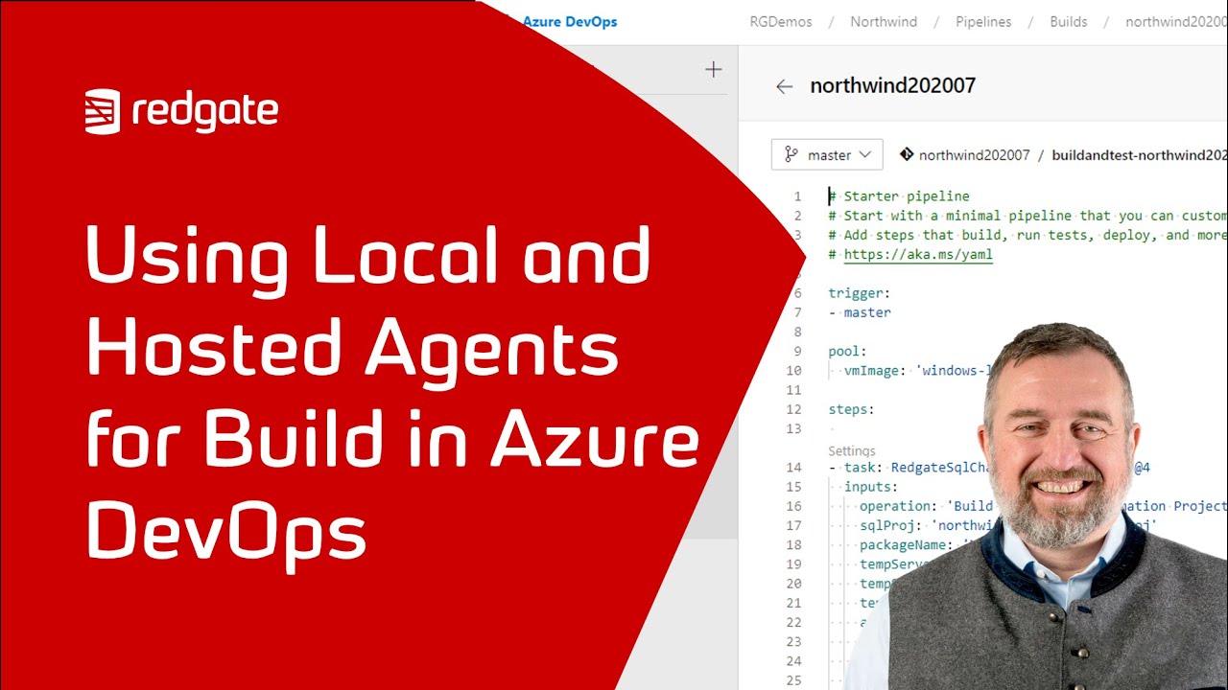Open the Azure DevOps home link

(x=570, y=21)
